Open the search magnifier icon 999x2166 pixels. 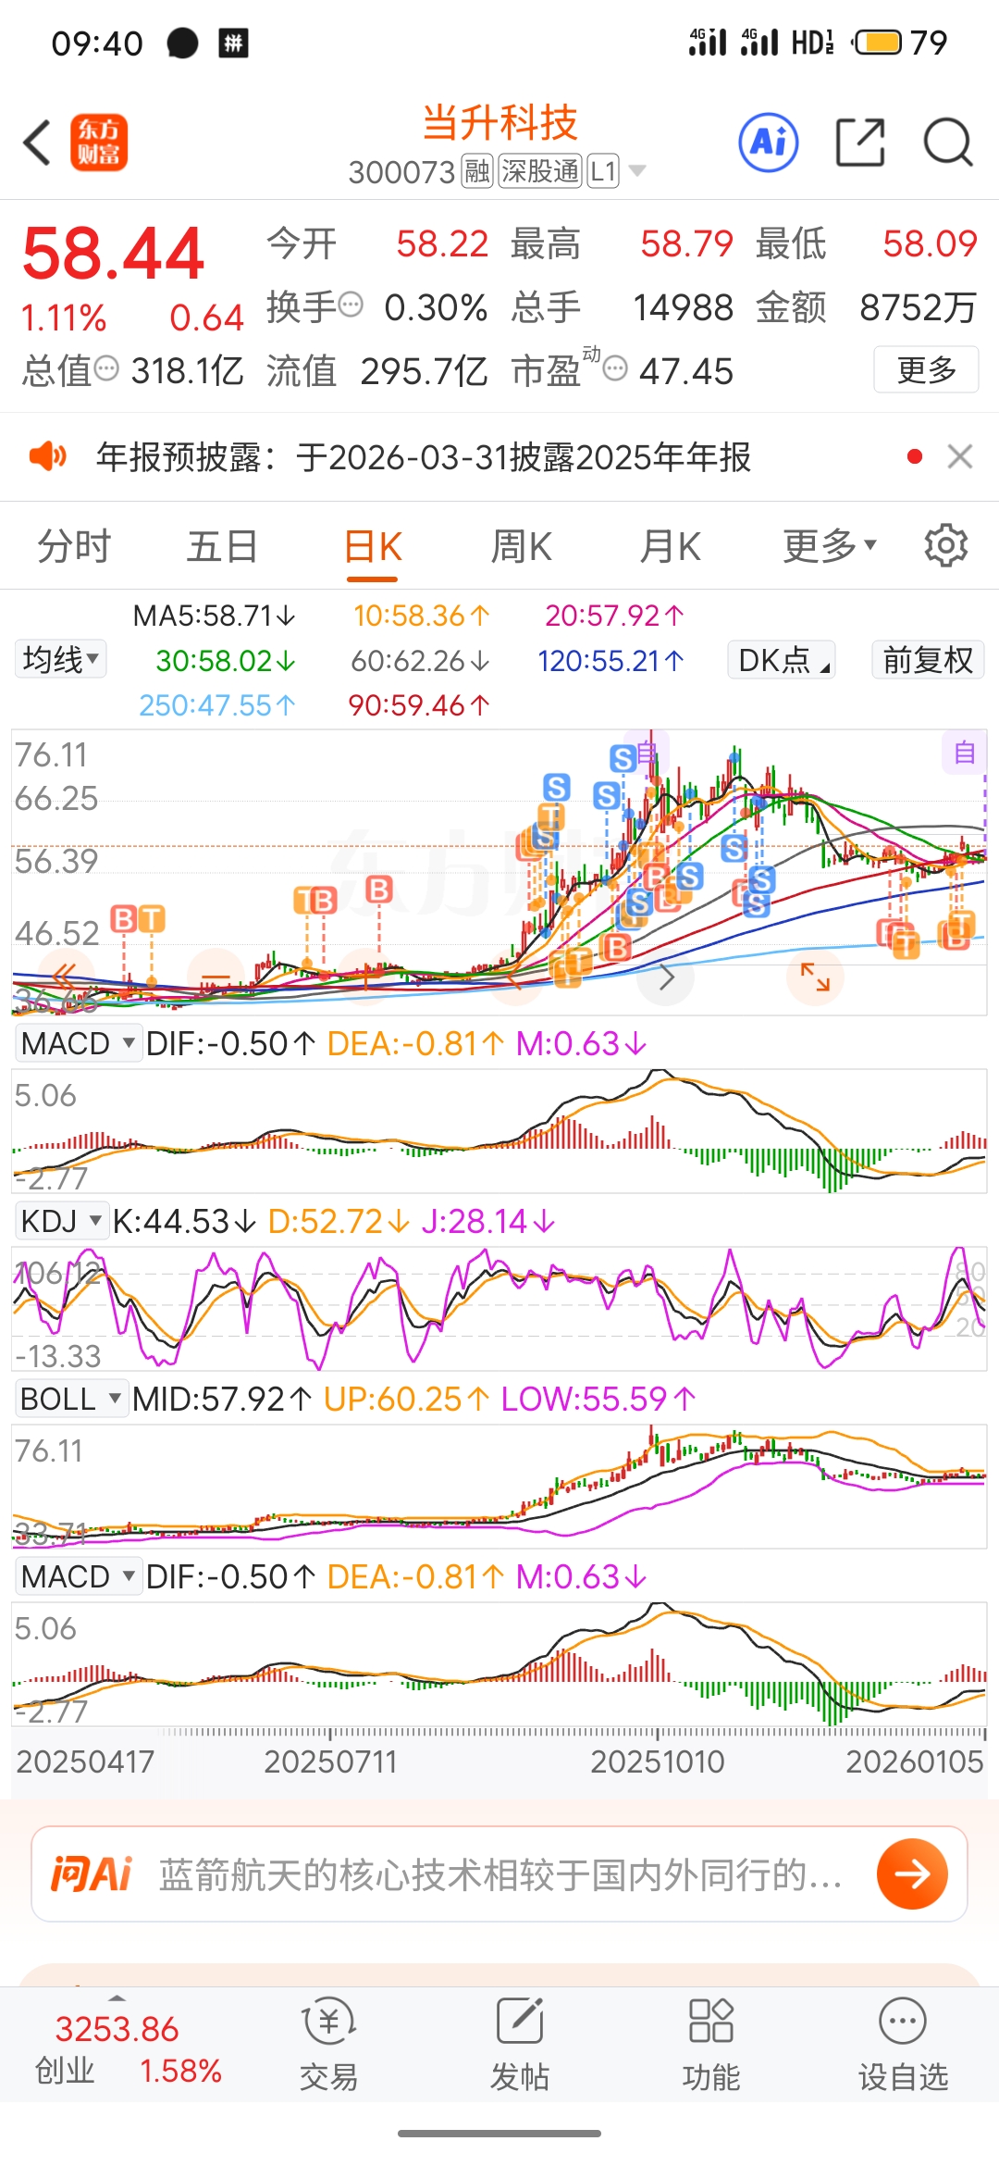click(948, 143)
